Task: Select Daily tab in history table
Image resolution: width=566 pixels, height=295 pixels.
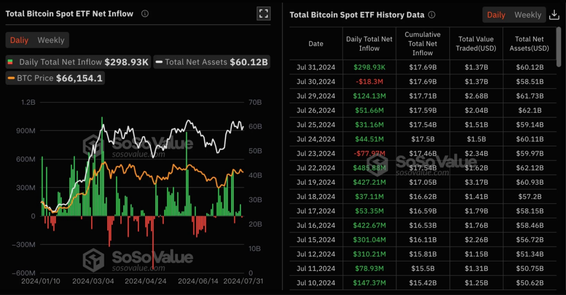Action: coord(496,15)
